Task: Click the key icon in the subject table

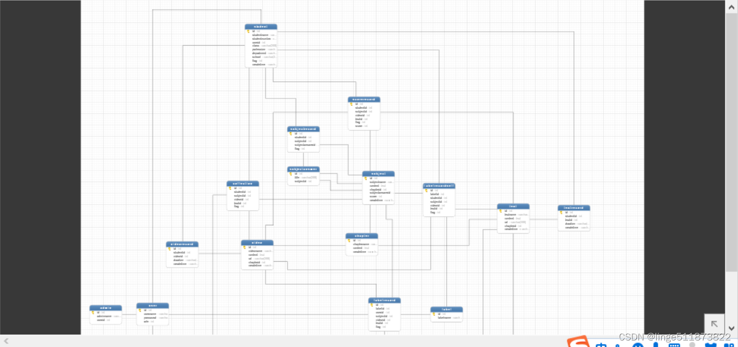Action: (365, 177)
